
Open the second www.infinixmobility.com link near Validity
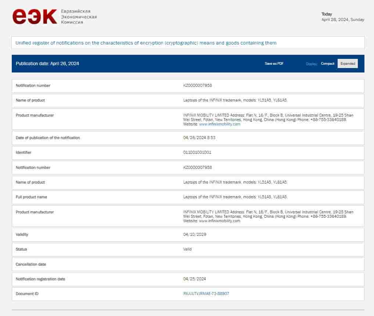tap(219, 221)
